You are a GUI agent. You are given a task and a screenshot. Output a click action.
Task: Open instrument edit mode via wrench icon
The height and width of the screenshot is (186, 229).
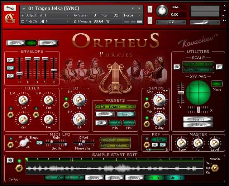(x=10, y=8)
